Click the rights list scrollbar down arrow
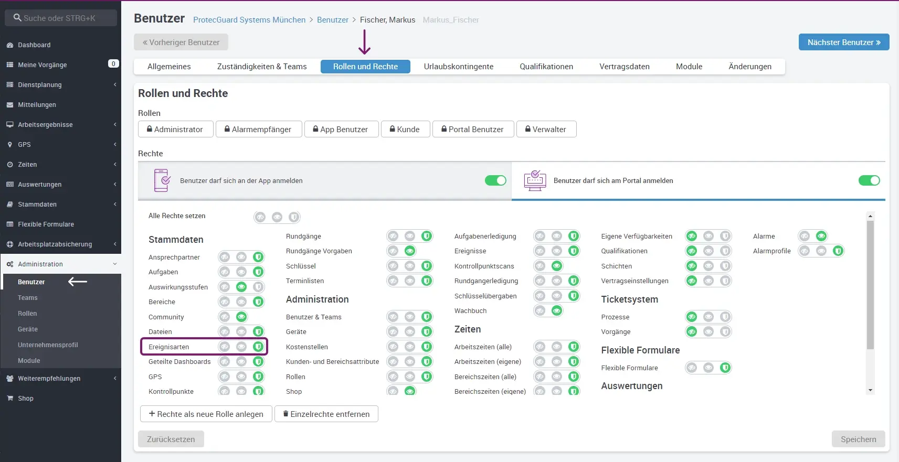This screenshot has width=899, height=462. click(870, 390)
